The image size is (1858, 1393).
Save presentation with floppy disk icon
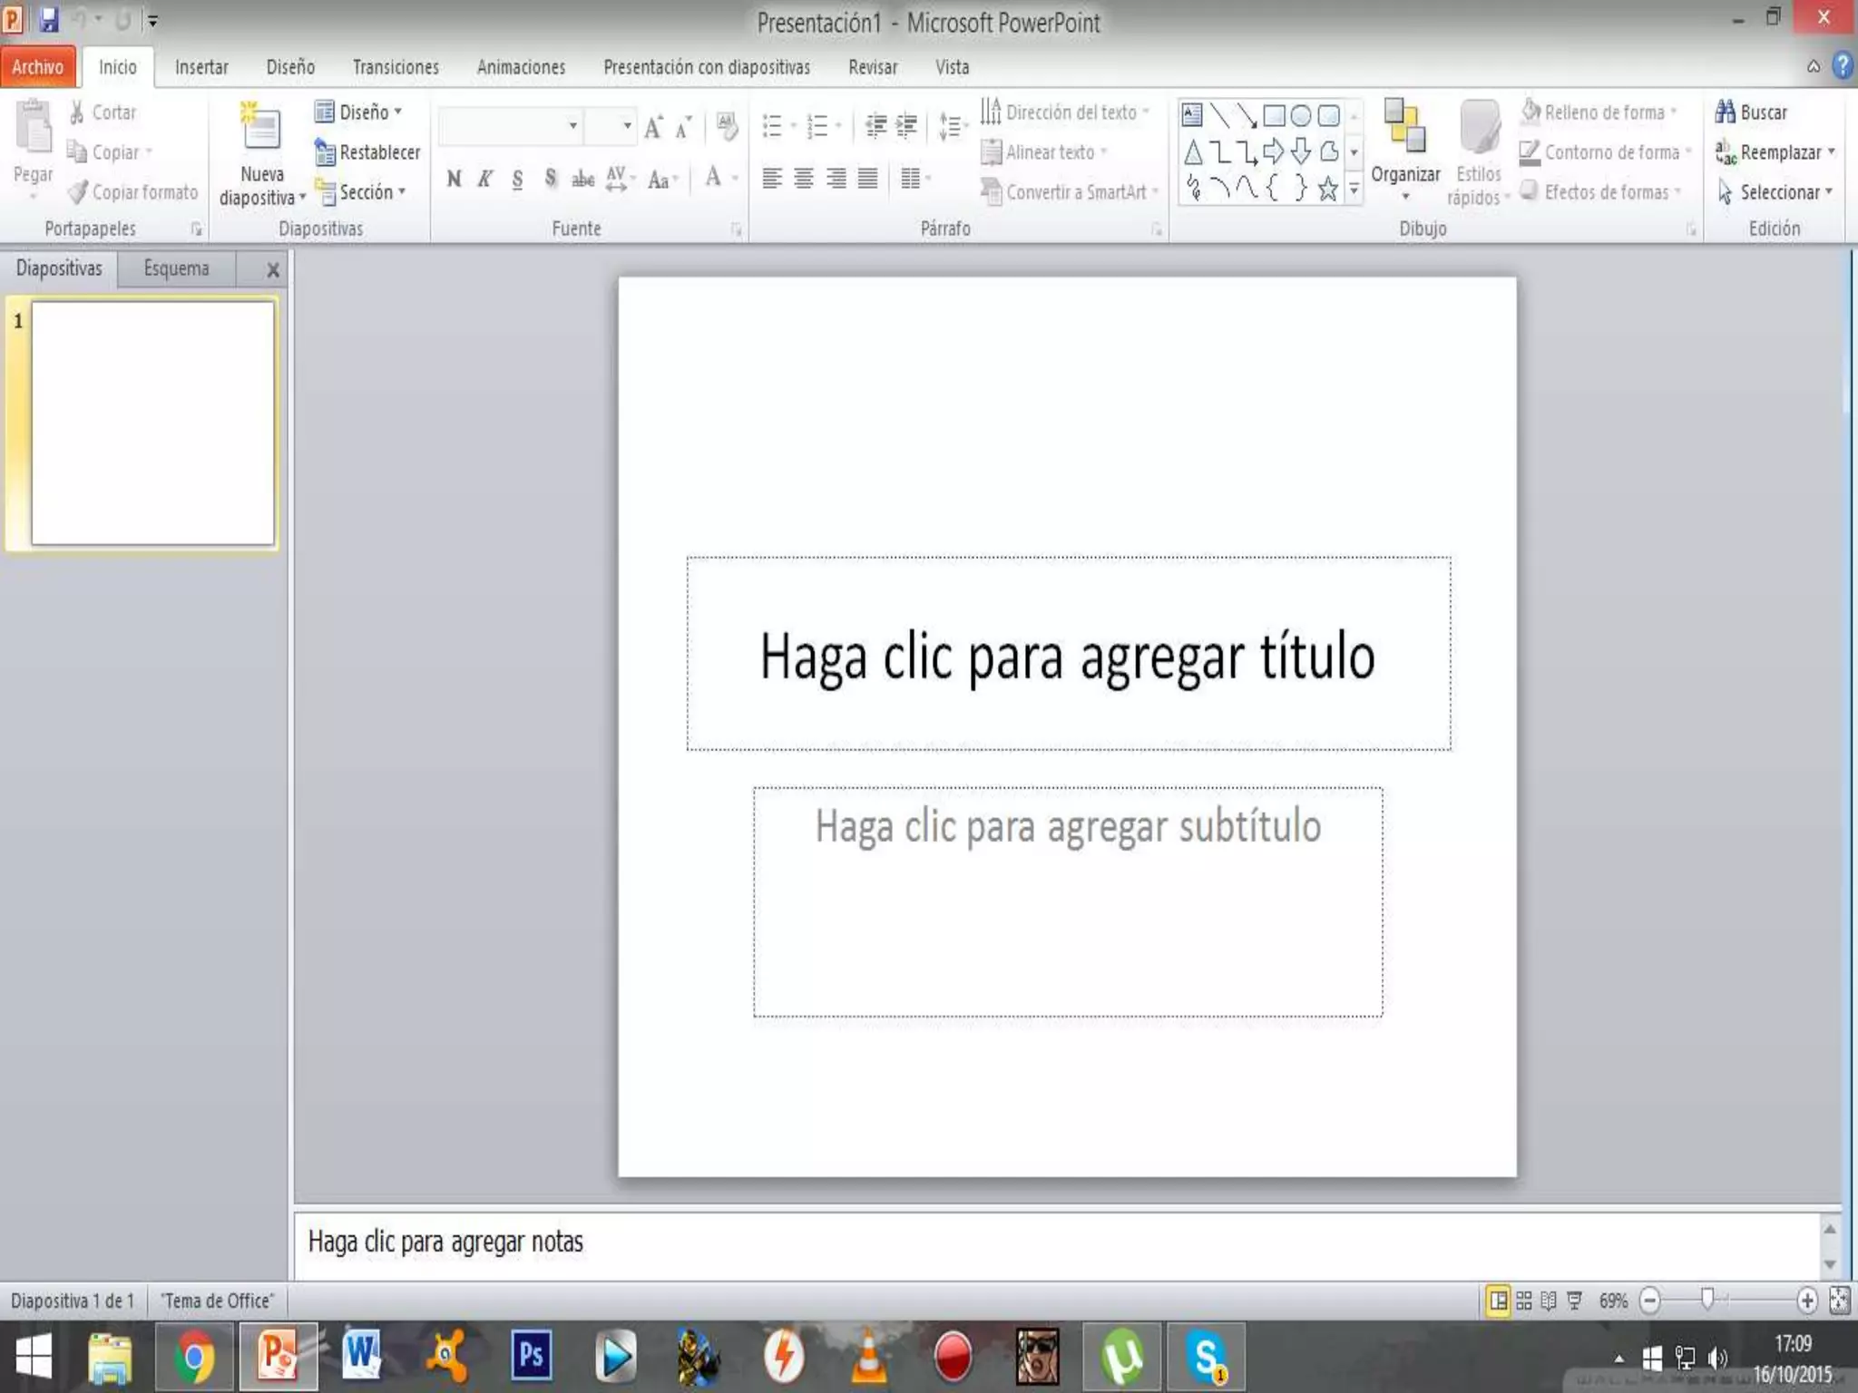(49, 19)
